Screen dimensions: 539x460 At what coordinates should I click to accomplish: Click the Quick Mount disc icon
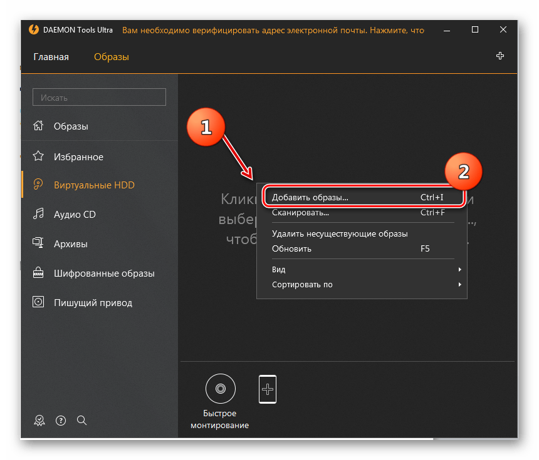pyautogui.click(x=221, y=389)
